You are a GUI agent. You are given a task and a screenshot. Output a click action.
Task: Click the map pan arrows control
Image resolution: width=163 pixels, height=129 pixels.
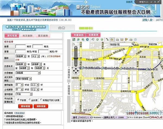[76, 71]
